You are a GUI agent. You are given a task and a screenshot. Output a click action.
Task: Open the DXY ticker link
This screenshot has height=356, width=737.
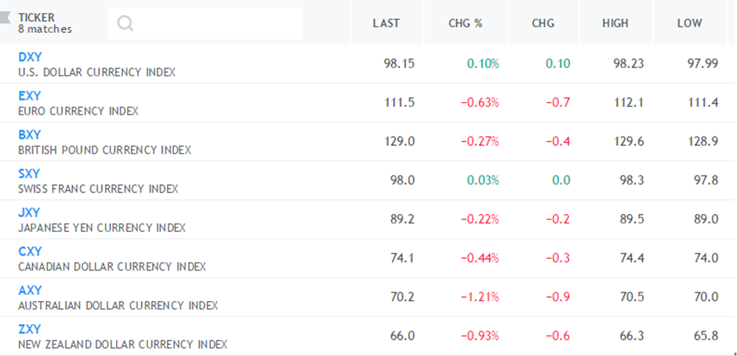30,57
